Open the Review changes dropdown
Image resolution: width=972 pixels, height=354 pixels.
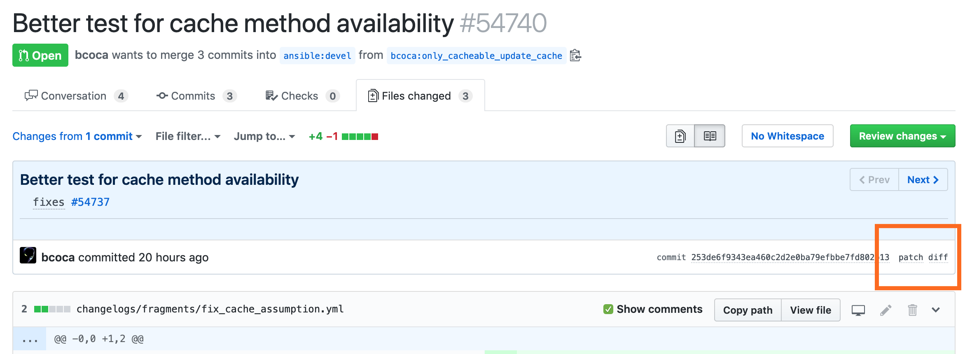click(x=902, y=136)
